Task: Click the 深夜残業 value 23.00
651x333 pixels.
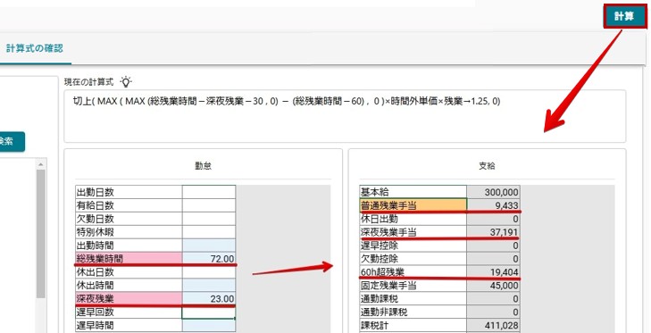Action: pyautogui.click(x=209, y=298)
